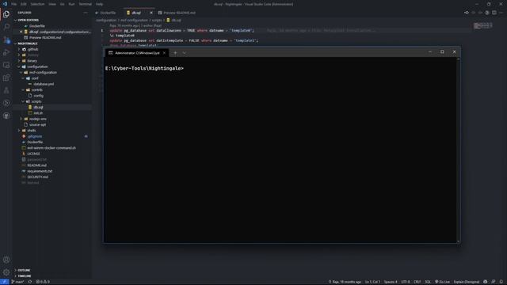Screen dimensions: 507x285
Task: Collapse the configuration folder
Action: click(37, 66)
